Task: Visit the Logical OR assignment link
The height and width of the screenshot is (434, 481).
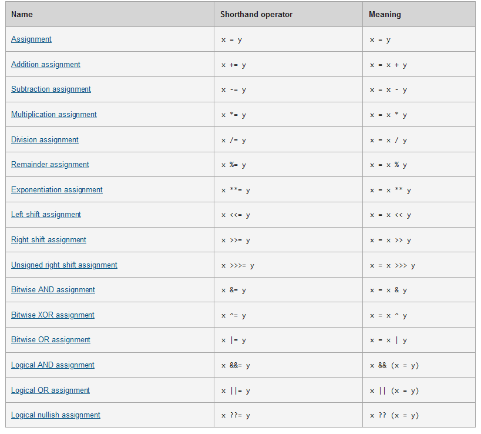Action: tap(51, 390)
